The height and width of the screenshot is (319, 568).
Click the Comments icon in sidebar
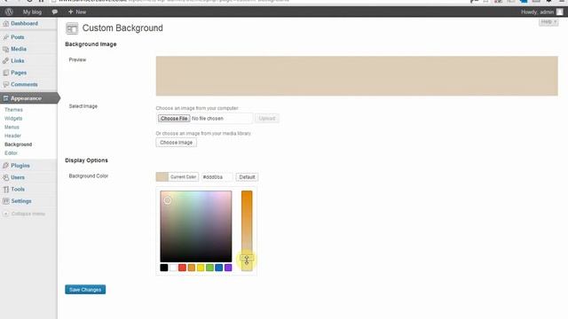[x=6, y=84]
